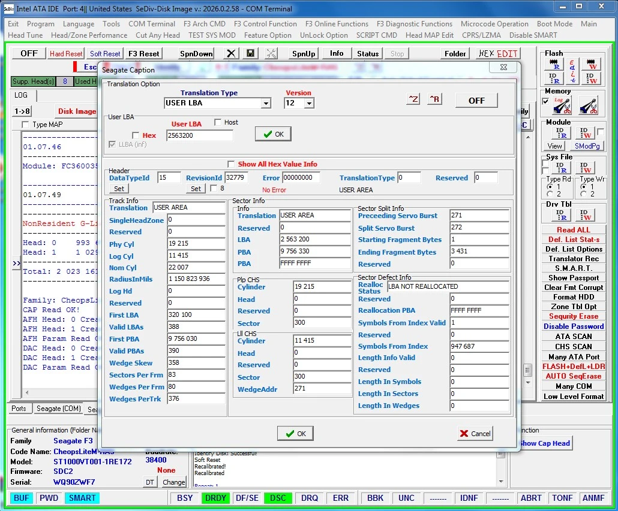
Task: Click the OFF button inside dialog
Action: point(476,101)
